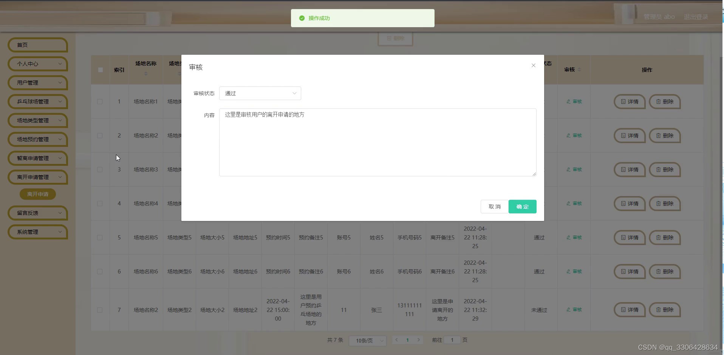
Task: Check the checkbox for row 4
Action: tap(100, 204)
